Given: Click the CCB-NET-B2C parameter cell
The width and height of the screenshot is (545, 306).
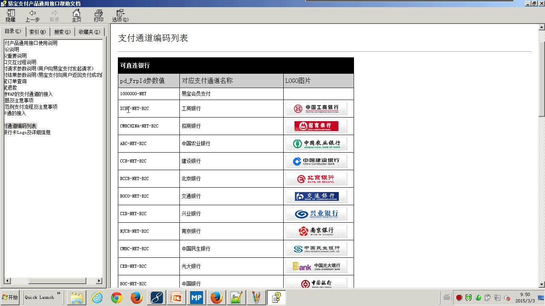Looking at the screenshot, I should pos(149,161).
